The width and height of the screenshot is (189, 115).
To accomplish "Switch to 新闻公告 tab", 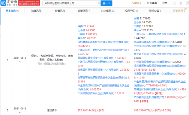I will [x=155, y=11].
